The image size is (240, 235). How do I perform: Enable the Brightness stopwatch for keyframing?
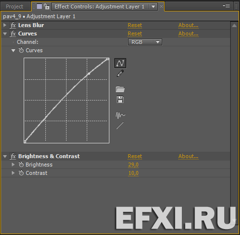click(x=21, y=165)
